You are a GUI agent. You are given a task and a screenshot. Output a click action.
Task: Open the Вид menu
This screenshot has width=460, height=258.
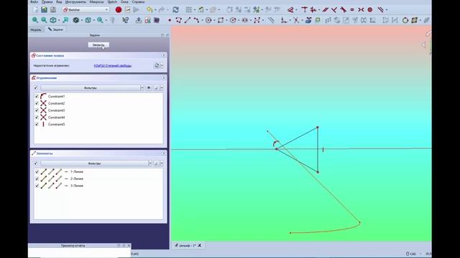pyautogui.click(x=59, y=1)
